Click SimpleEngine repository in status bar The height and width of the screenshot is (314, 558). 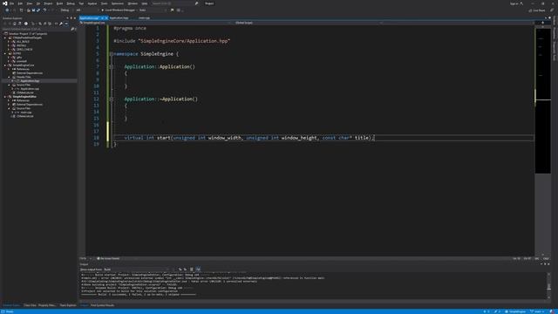coord(515,311)
